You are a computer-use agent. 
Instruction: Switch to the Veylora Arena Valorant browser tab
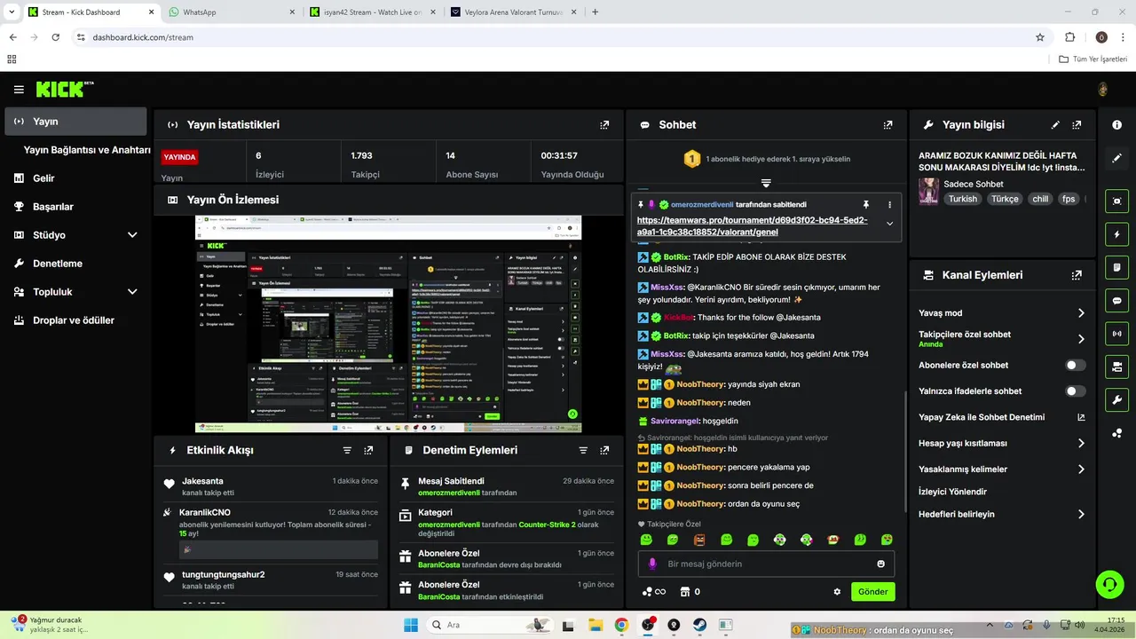pos(513,12)
